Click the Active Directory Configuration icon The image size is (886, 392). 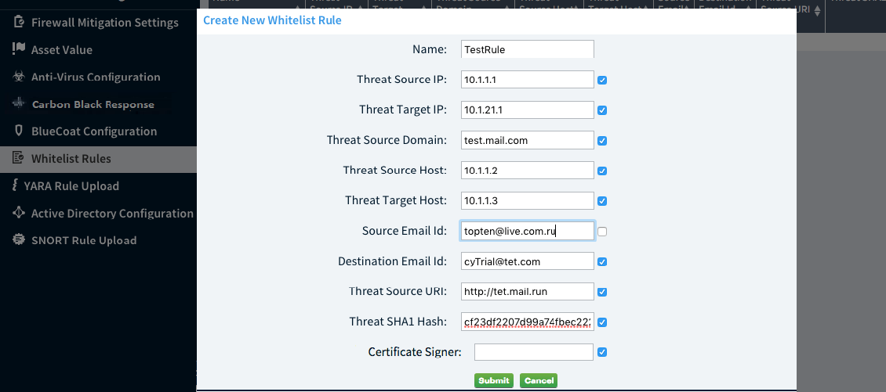(19, 213)
